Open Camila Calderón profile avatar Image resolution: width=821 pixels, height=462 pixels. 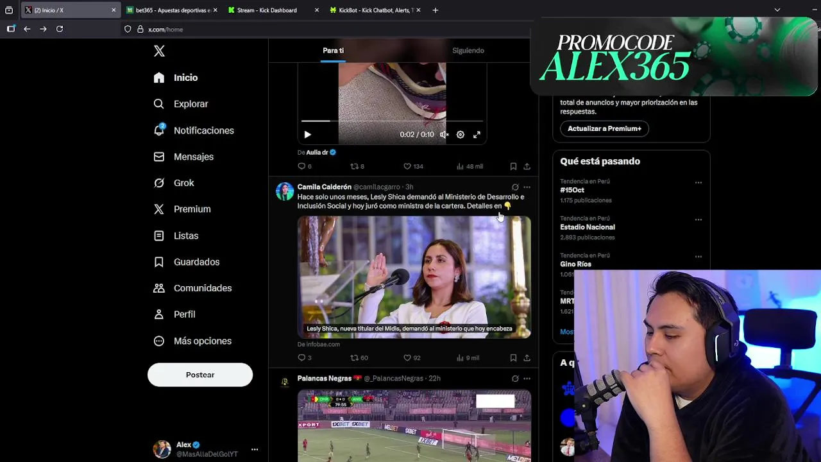(x=285, y=191)
